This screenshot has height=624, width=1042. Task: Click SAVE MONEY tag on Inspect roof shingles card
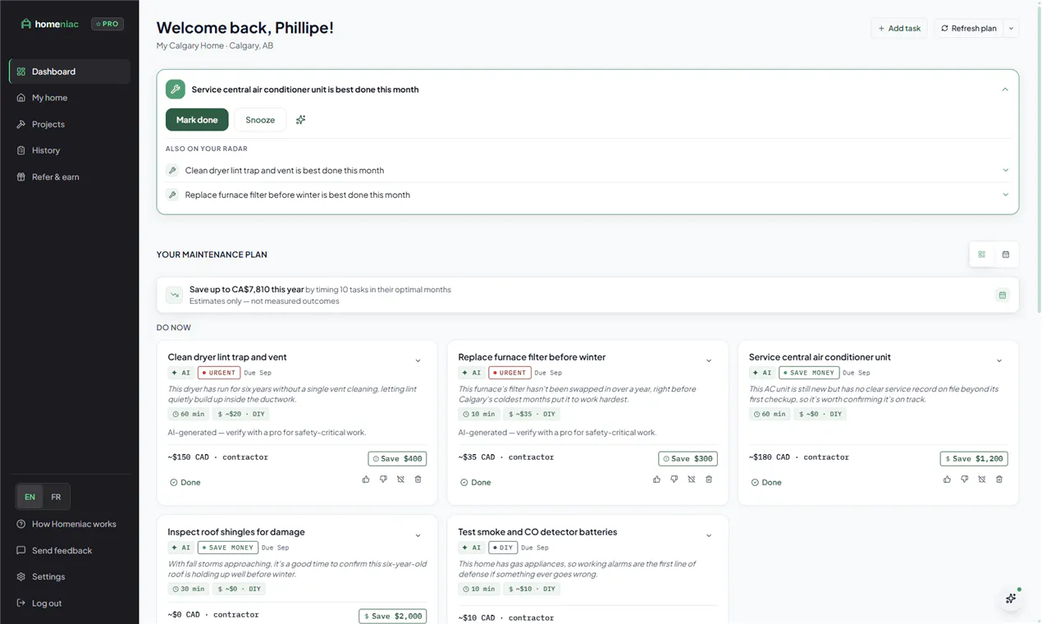[227, 548]
